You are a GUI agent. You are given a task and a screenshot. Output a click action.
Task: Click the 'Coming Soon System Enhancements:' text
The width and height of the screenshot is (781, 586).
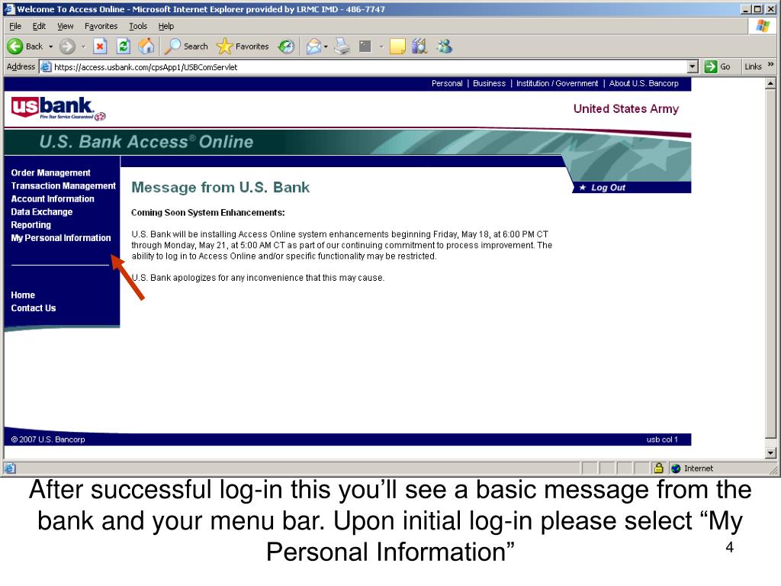pos(207,212)
